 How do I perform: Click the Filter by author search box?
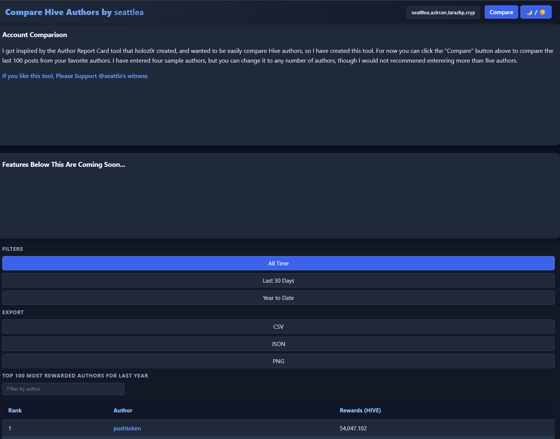point(63,389)
